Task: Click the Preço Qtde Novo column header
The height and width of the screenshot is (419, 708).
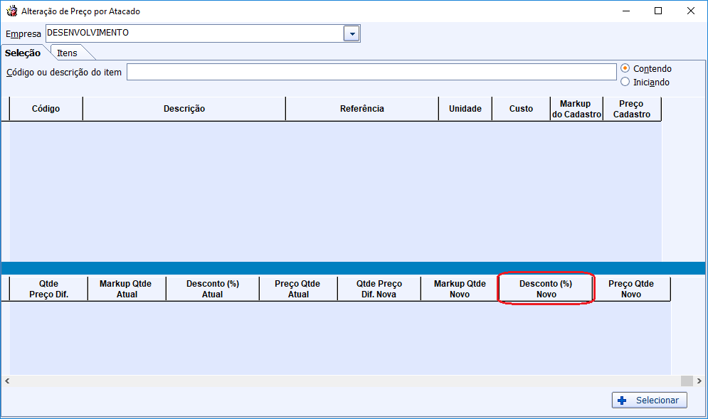Action: tap(630, 289)
